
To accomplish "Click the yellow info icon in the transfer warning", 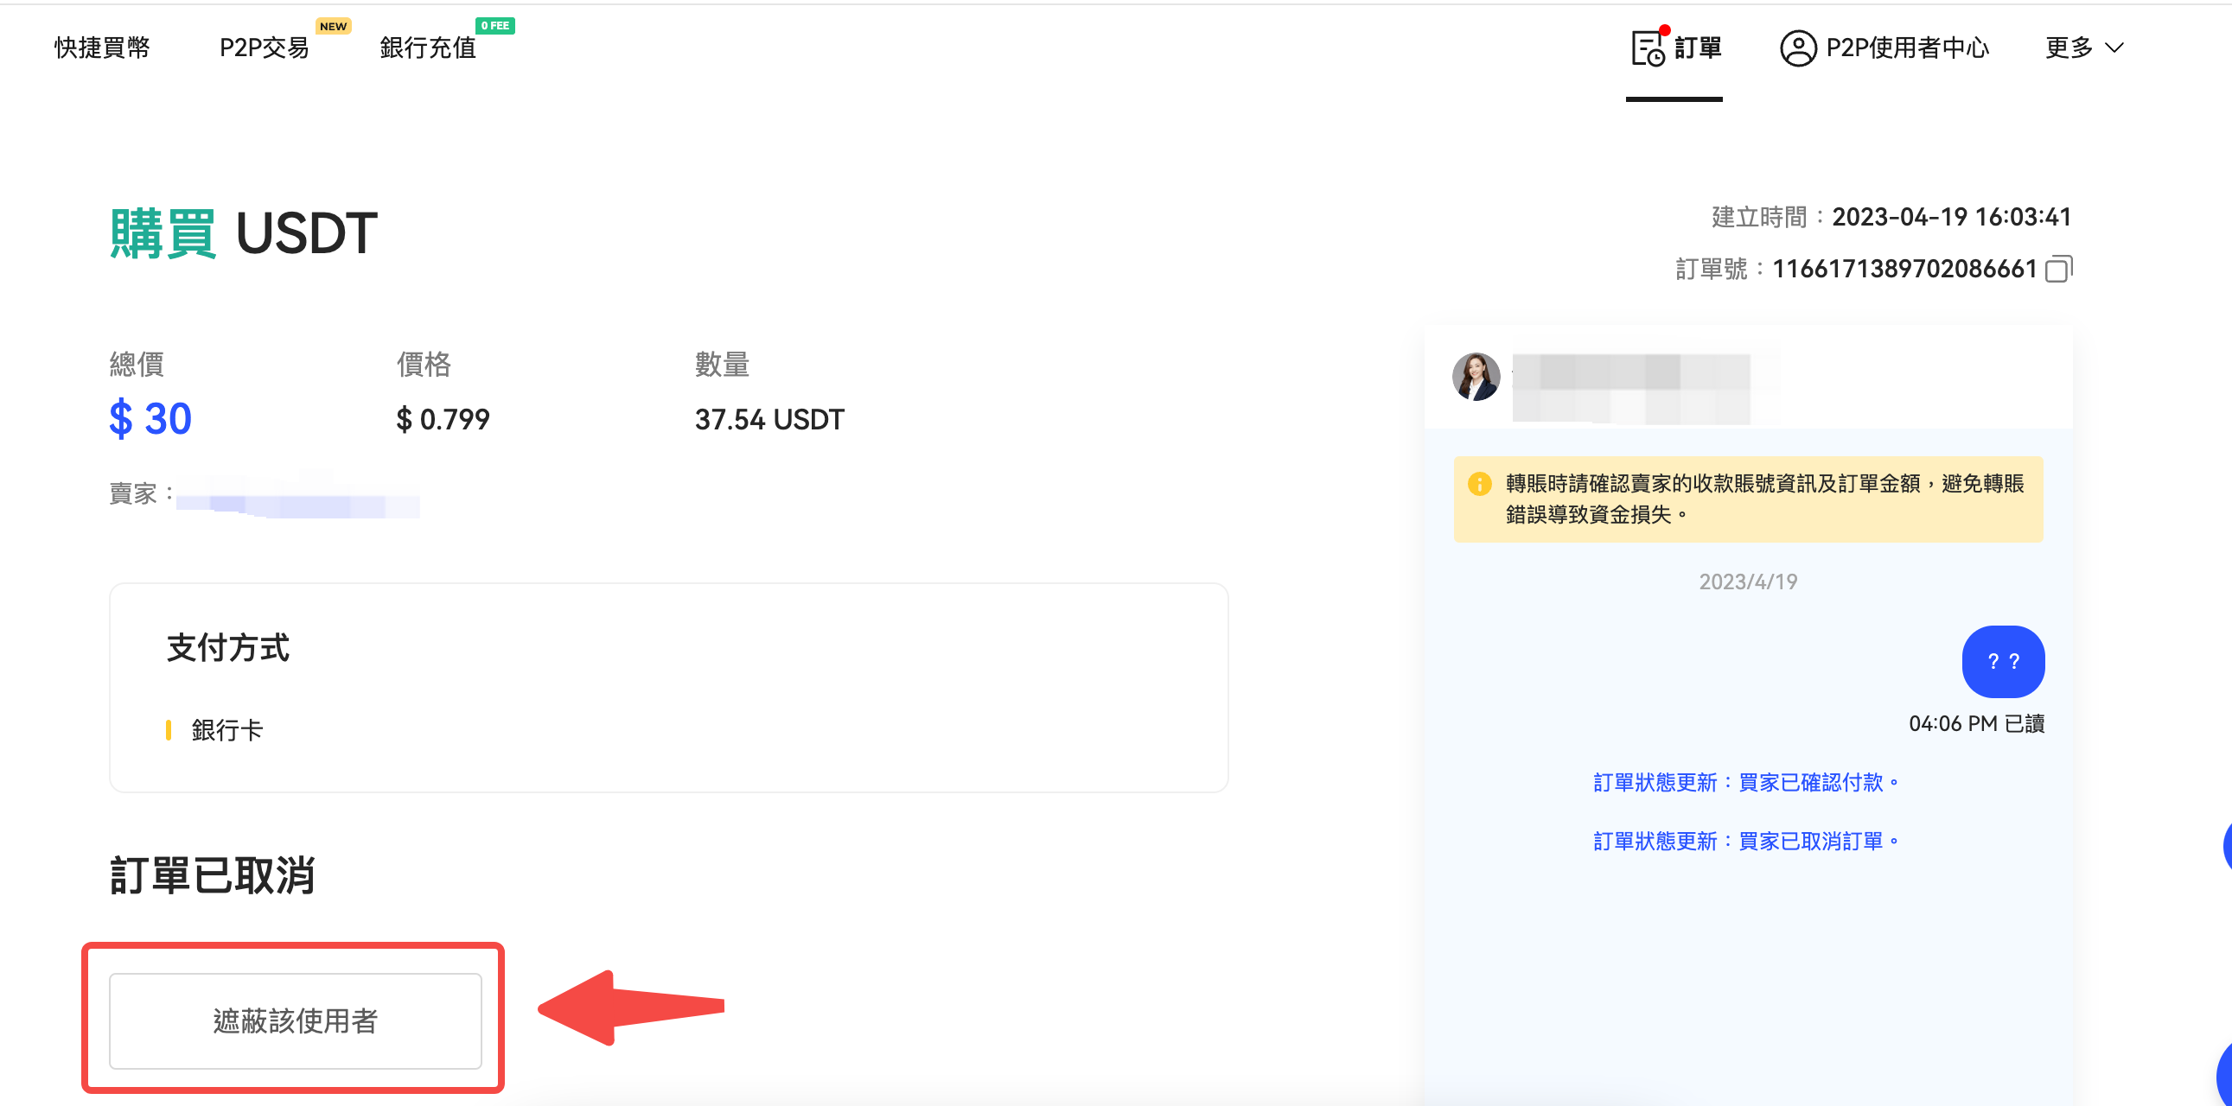I will 1479,483.
